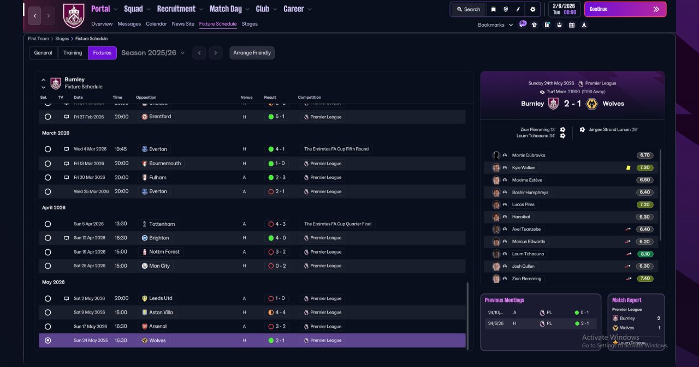Viewport: 699px width, 367px height.
Task: Go forward with the right arrow button
Action: pos(49,16)
